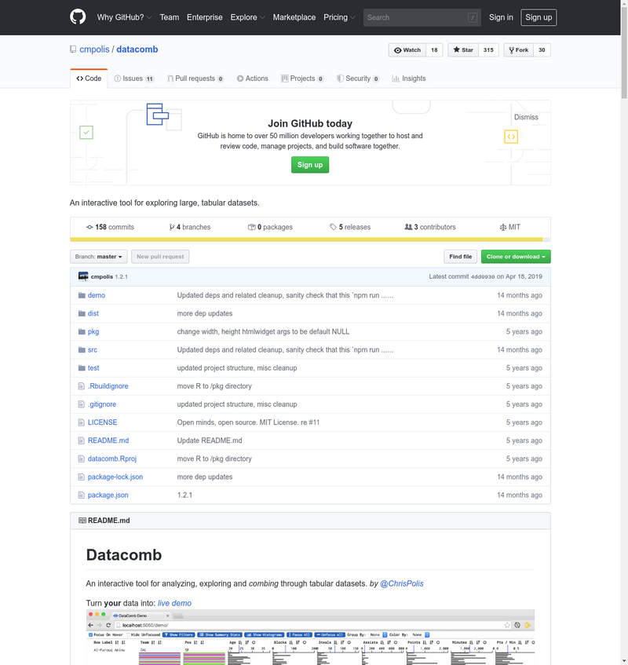Click the repository icon beside cmpolis
Image resolution: width=628 pixels, height=665 pixels.
tap(73, 49)
